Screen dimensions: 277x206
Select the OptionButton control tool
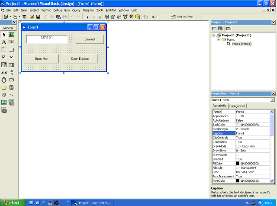pyautogui.click(x=12, y=57)
